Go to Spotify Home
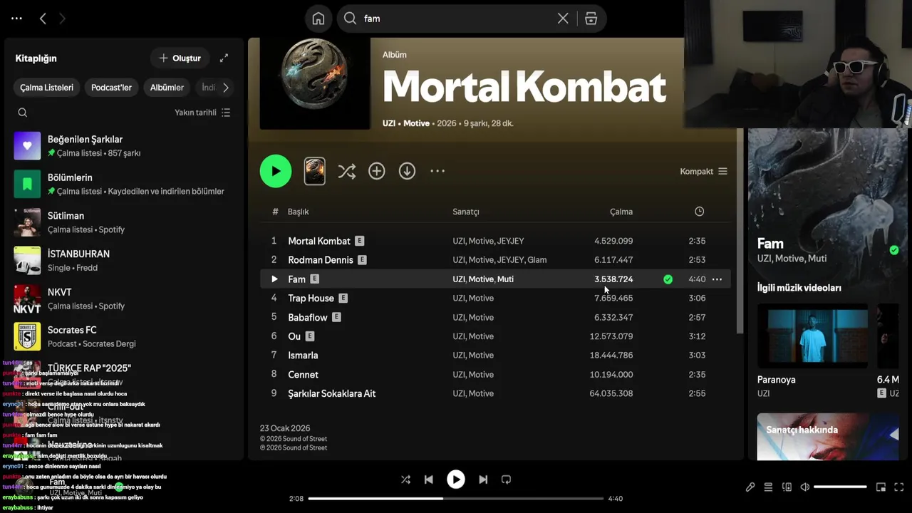 (318, 19)
